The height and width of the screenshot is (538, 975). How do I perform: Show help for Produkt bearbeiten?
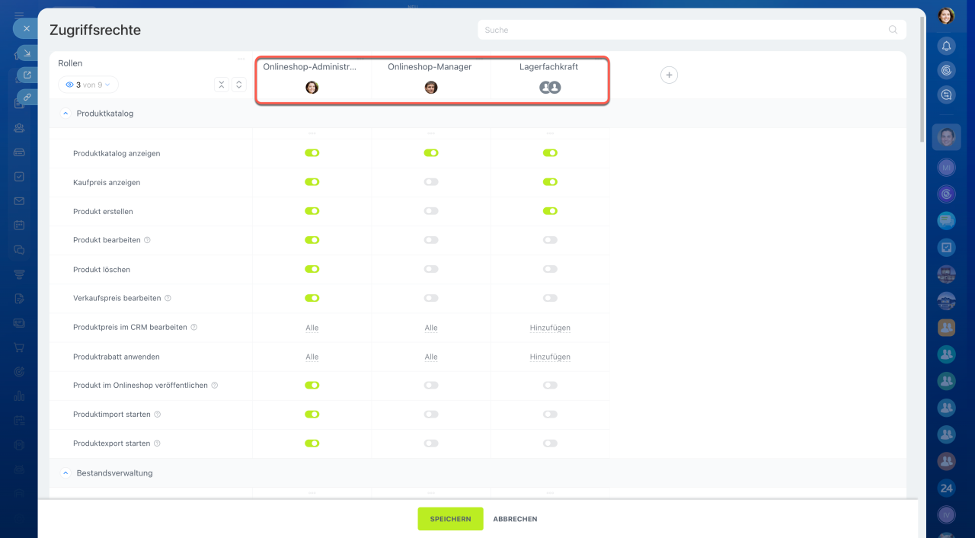pos(148,240)
